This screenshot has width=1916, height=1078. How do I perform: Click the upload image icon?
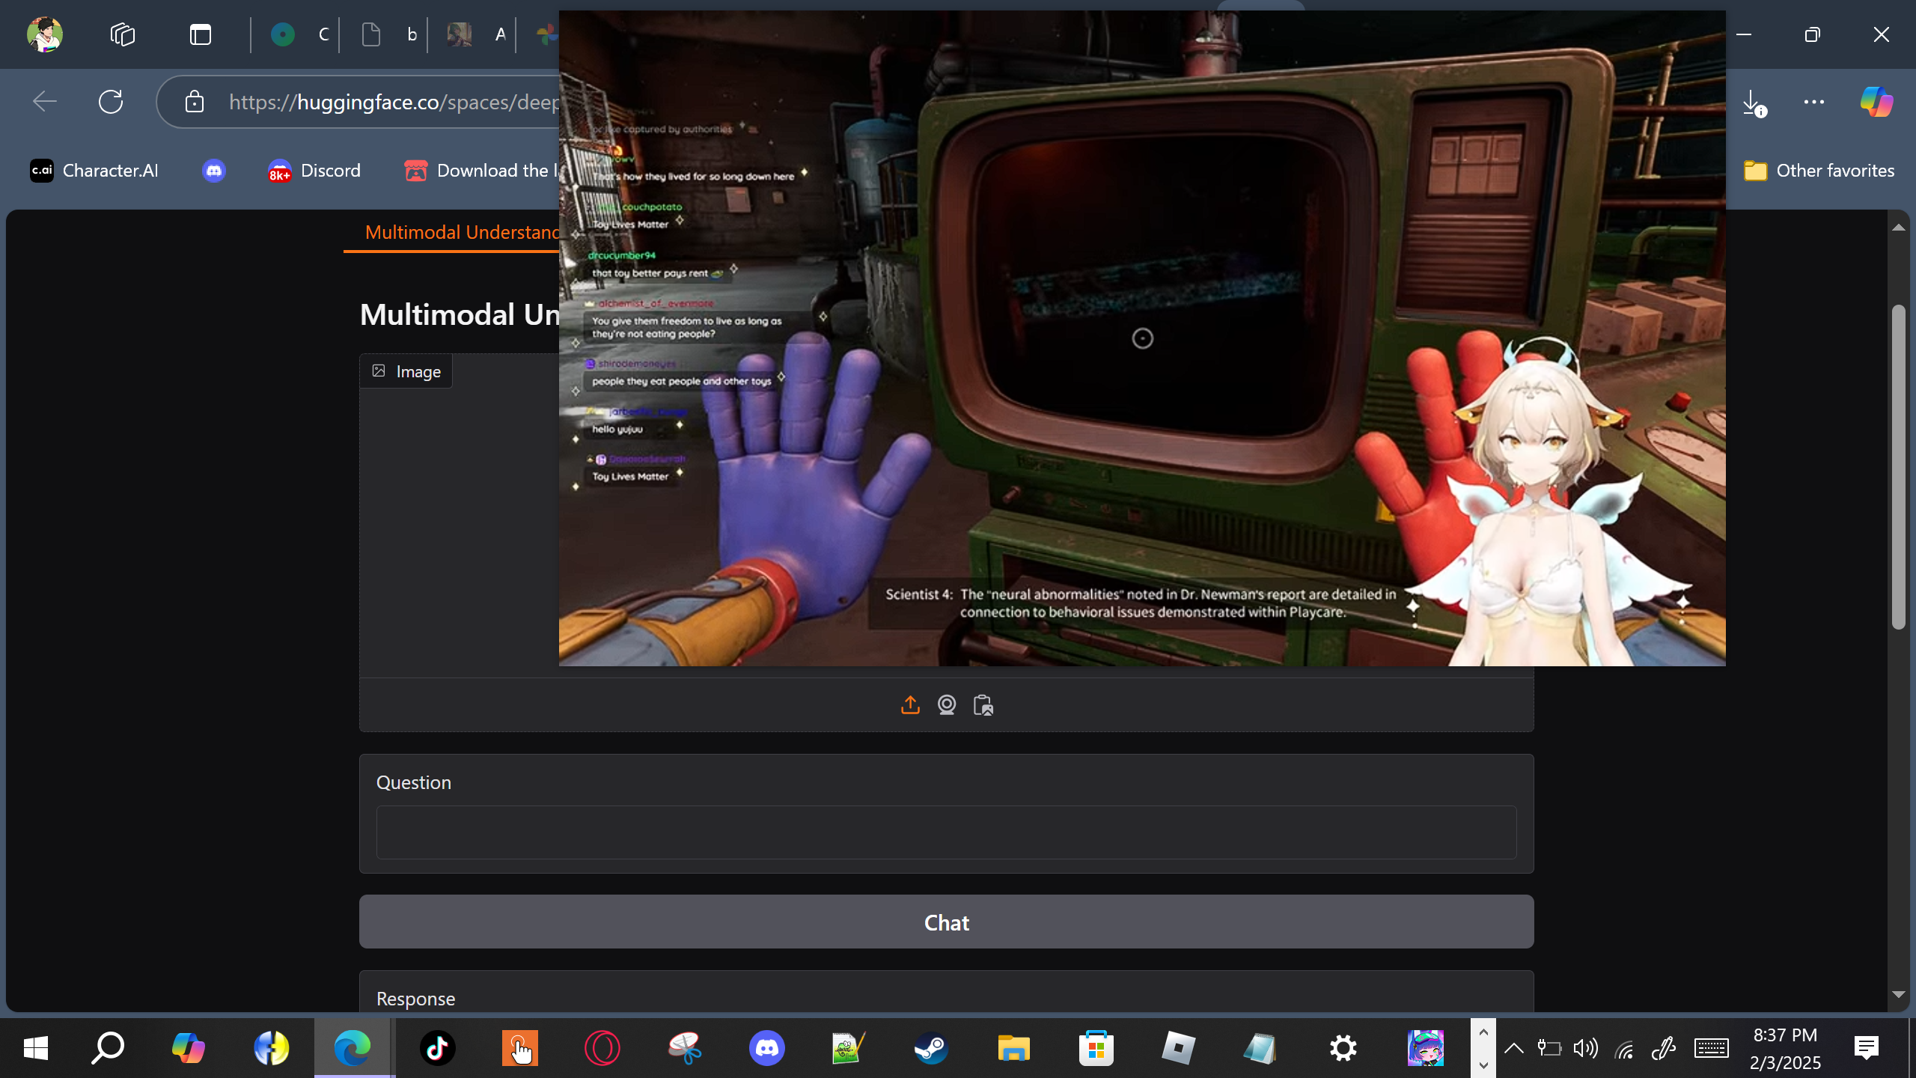pyautogui.click(x=910, y=705)
